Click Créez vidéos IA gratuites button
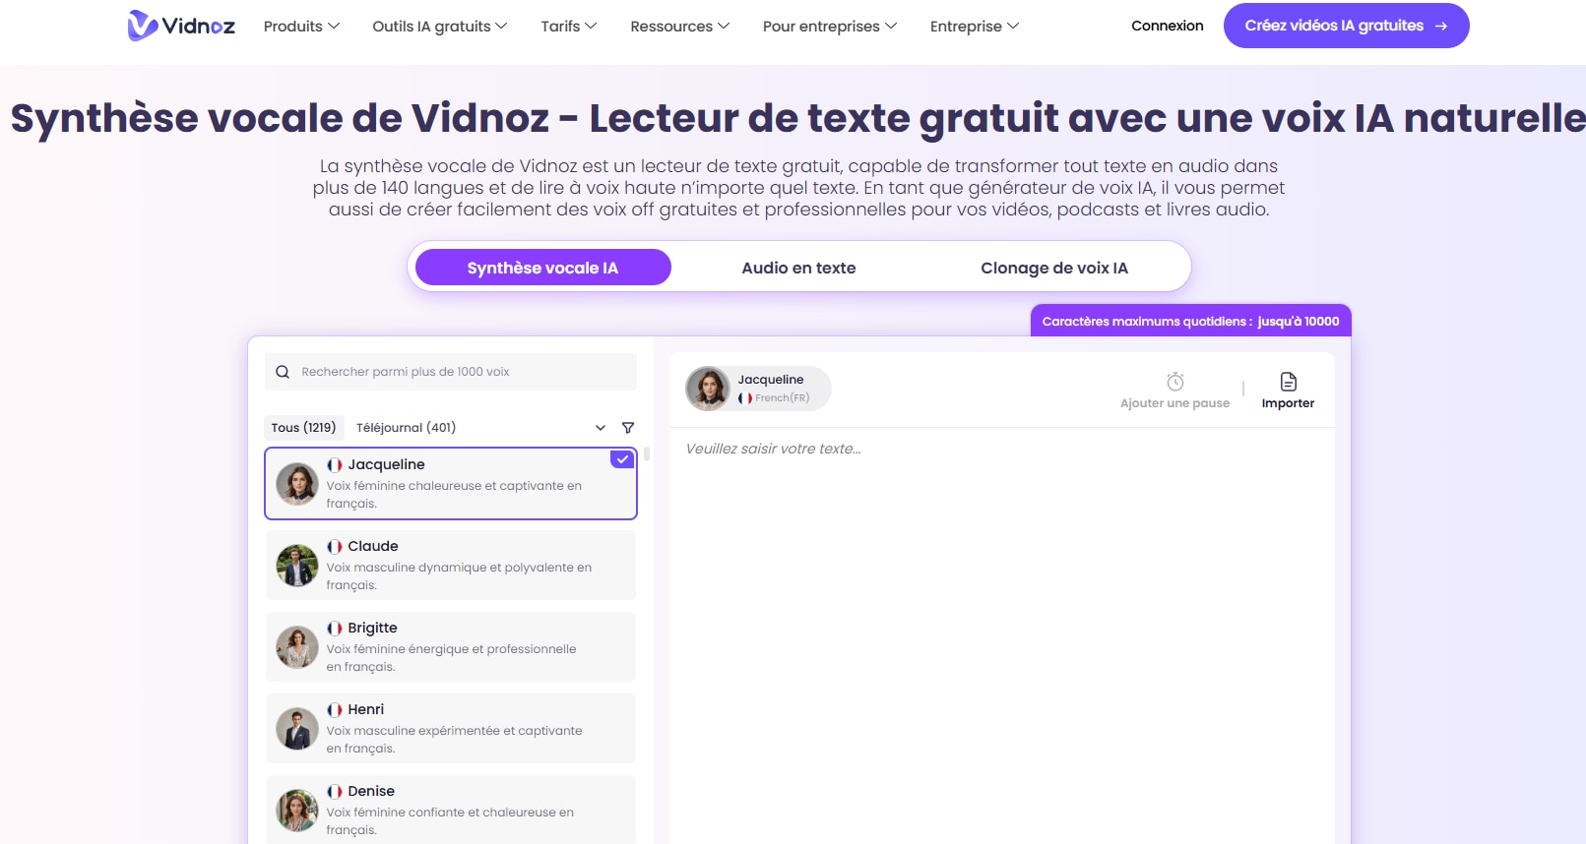1586x844 pixels. point(1346,26)
